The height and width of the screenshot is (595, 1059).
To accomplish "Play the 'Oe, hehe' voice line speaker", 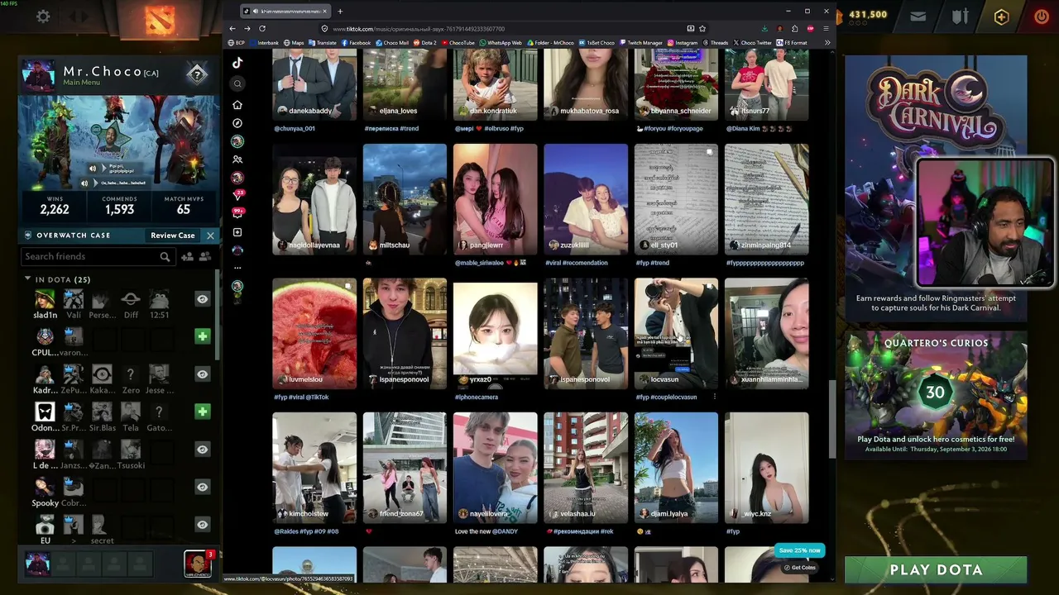I will [84, 183].
